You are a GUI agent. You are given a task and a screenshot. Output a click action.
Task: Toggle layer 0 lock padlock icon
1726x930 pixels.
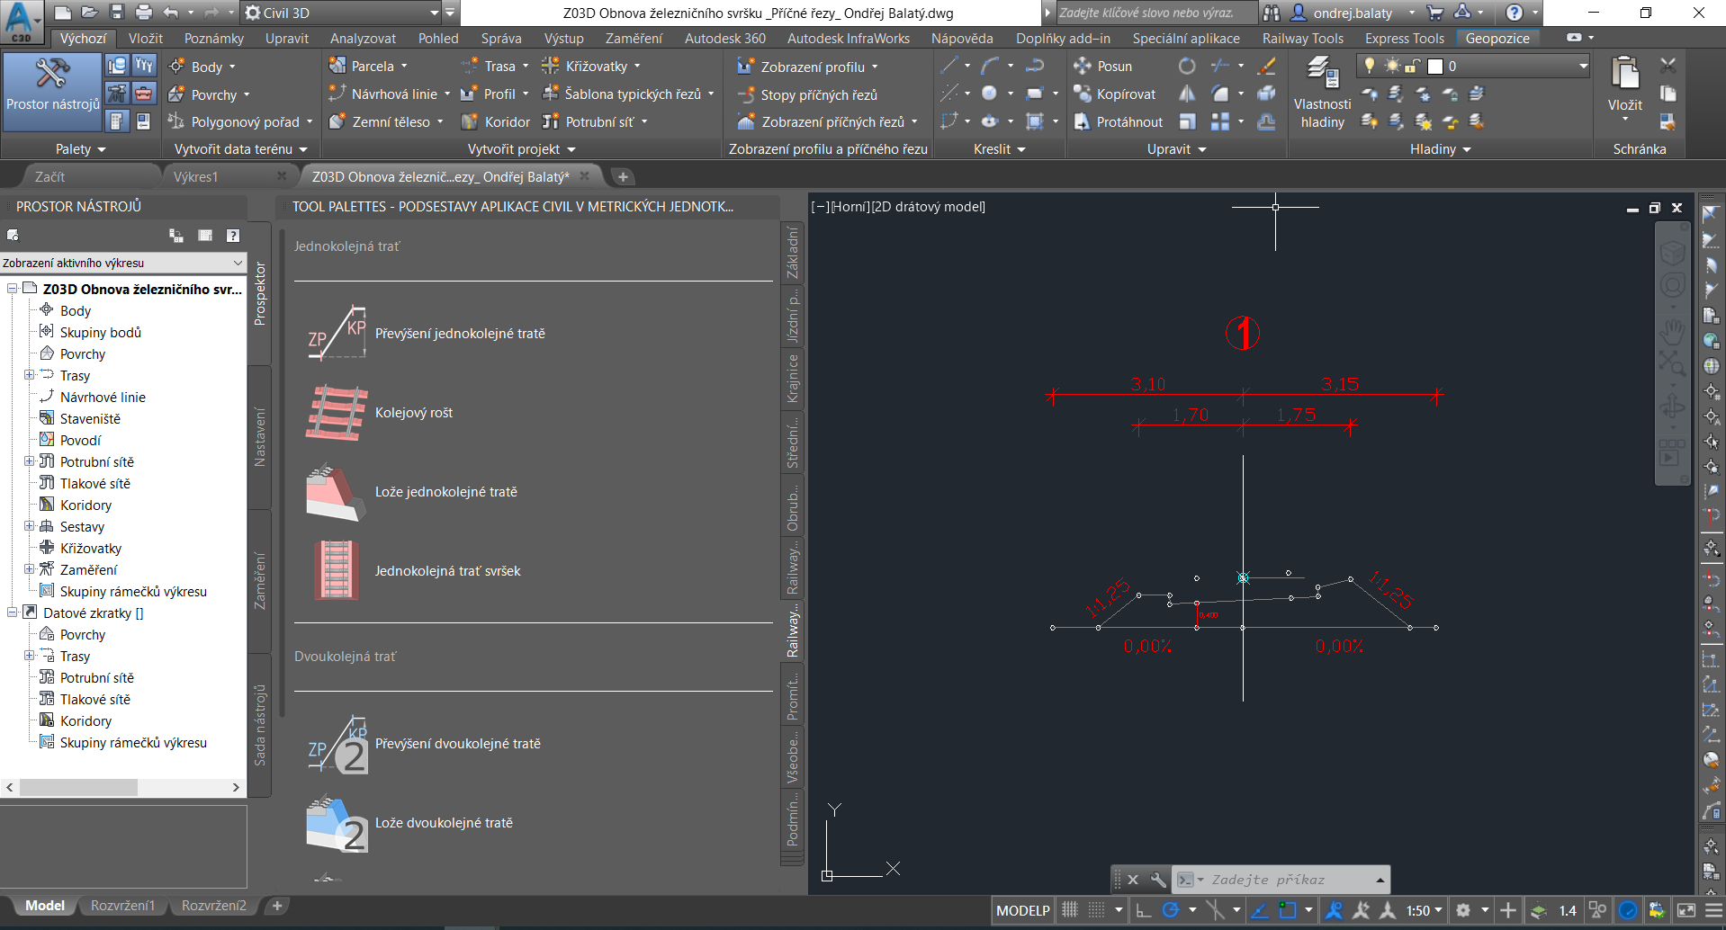click(1413, 66)
